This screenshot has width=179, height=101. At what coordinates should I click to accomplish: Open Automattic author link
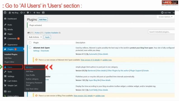(93, 54)
